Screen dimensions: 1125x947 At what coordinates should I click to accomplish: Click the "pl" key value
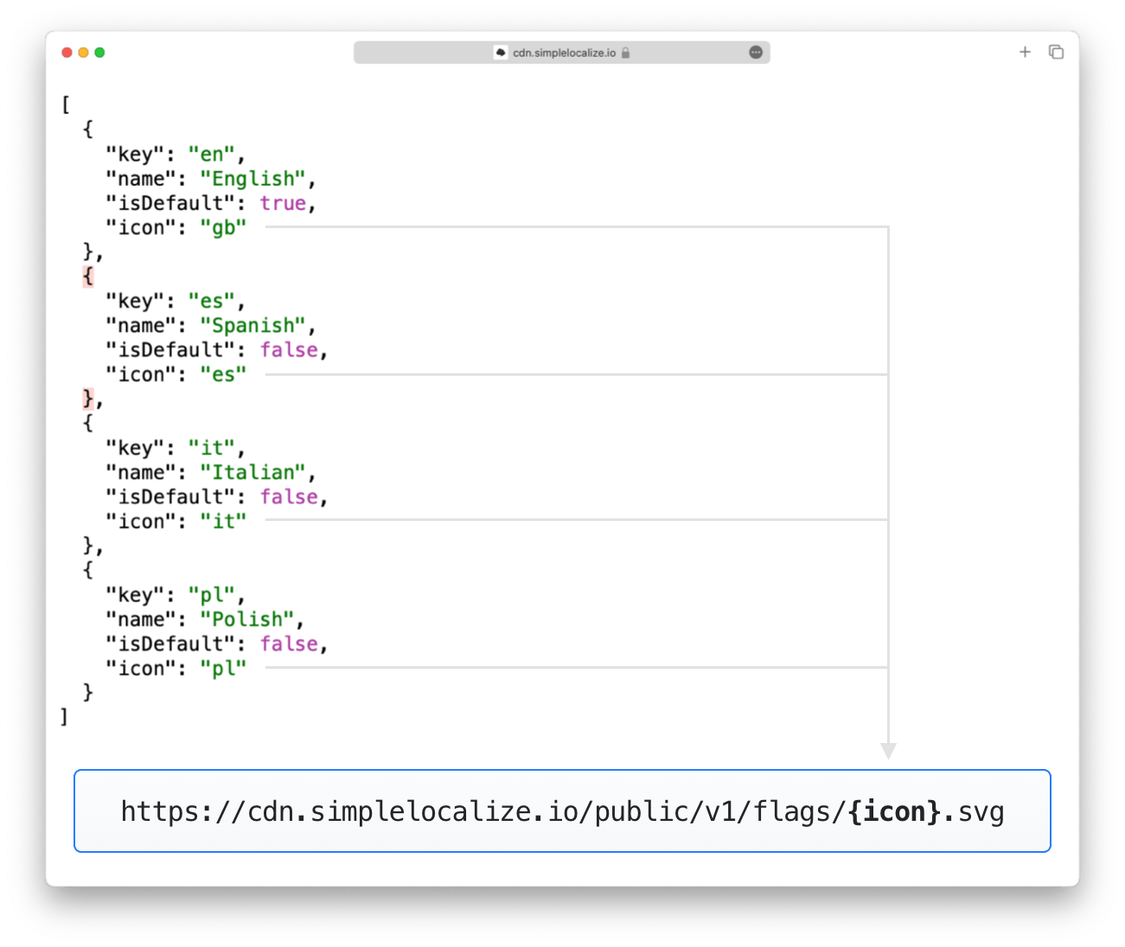(x=211, y=595)
